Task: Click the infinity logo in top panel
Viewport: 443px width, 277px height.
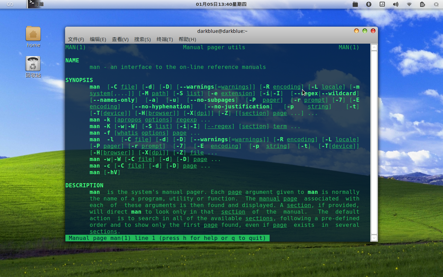Action: point(10,4)
